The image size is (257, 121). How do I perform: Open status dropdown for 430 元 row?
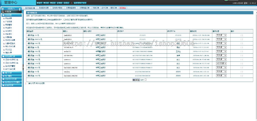(221, 68)
